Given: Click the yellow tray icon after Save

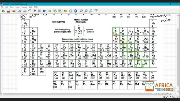Looking at the screenshot, I should click(14, 11).
